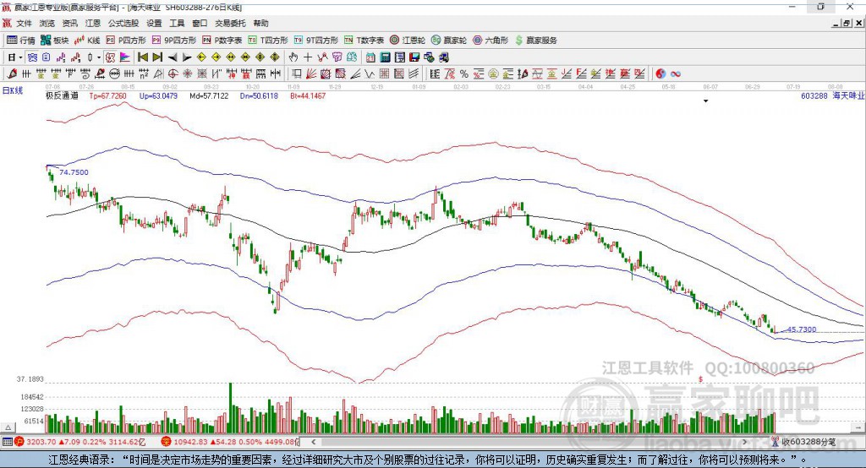
Task: Expand the volume panel up-arrow button
Action: pos(8,427)
